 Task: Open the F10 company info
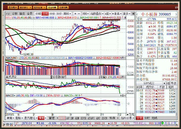[x=8, y=14]
